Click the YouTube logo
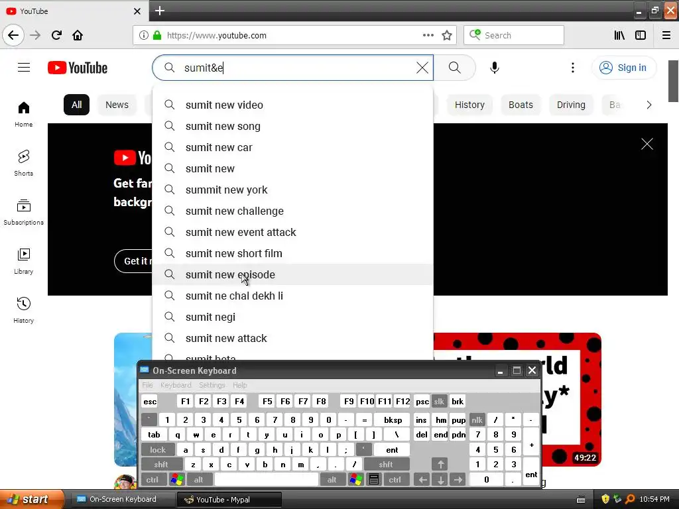679x509 pixels. 78,68
